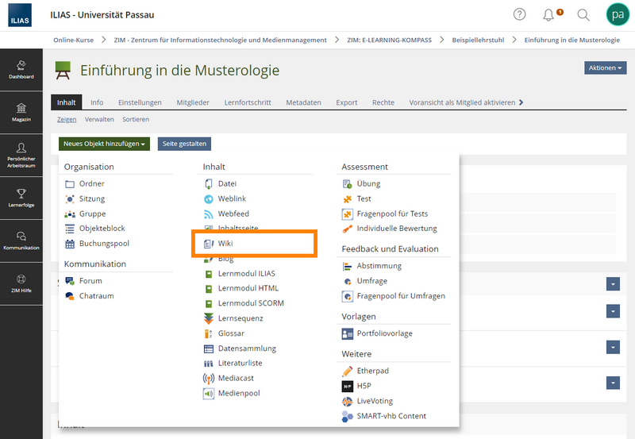Image resolution: width=635 pixels, height=439 pixels.
Task: Open the notifications bell icon
Action: click(x=548, y=15)
